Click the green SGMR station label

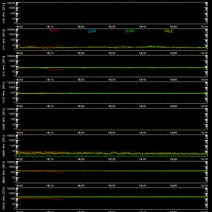130,31
